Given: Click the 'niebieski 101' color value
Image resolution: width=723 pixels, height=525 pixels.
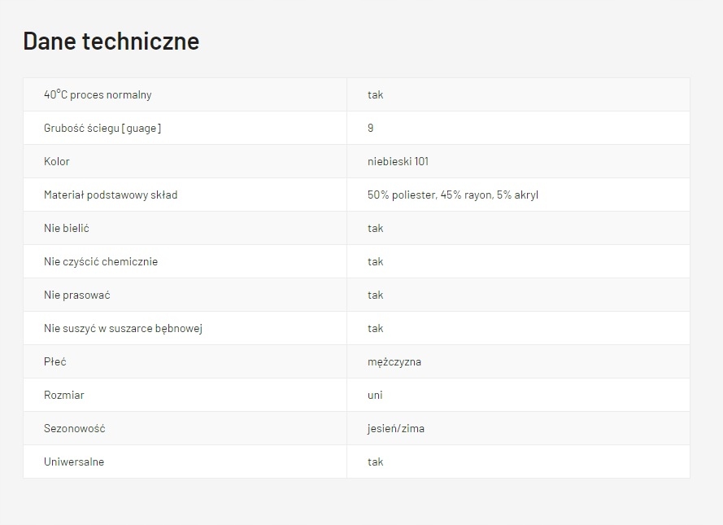Looking at the screenshot, I should tap(398, 161).
